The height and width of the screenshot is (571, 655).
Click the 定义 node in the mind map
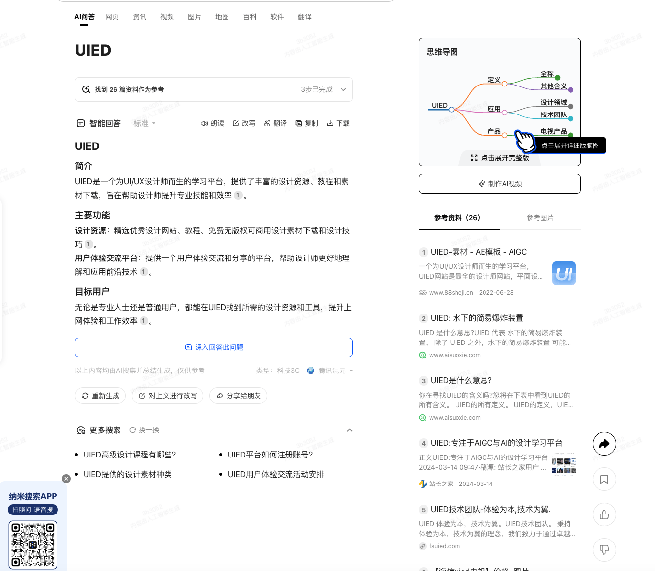click(494, 80)
